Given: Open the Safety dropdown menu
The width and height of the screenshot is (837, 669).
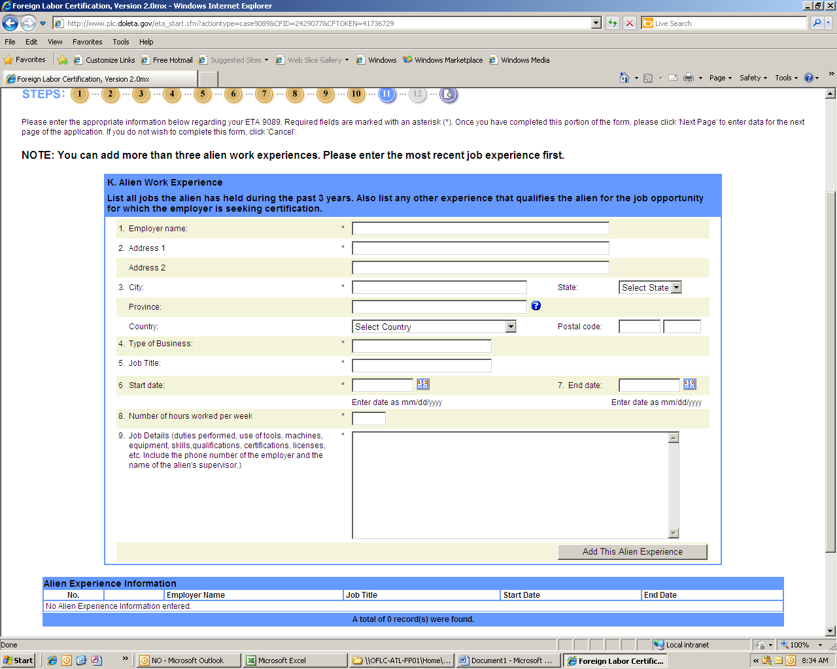Looking at the screenshot, I should tap(753, 78).
